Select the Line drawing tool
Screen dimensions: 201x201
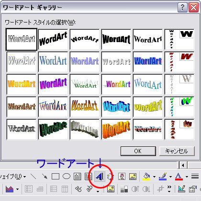[33, 176]
